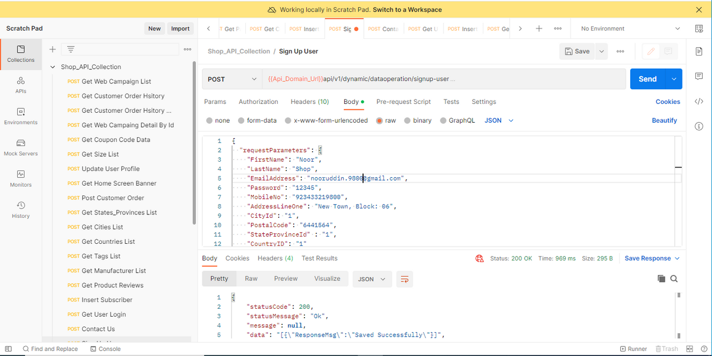Click the blue Send button
This screenshot has width=712, height=356.
tap(648, 79)
